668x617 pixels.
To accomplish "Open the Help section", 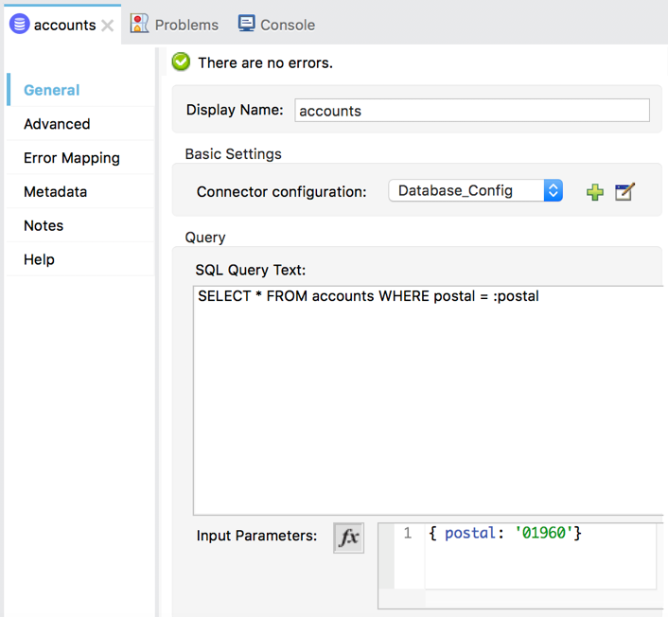I will (81, 259).
